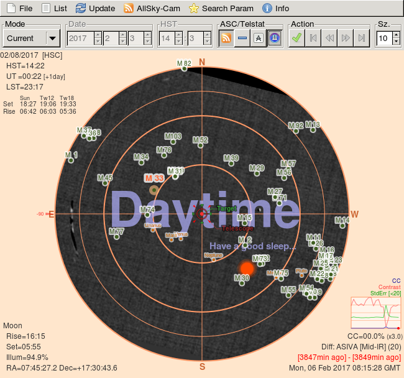Open the File menu

(19, 8)
